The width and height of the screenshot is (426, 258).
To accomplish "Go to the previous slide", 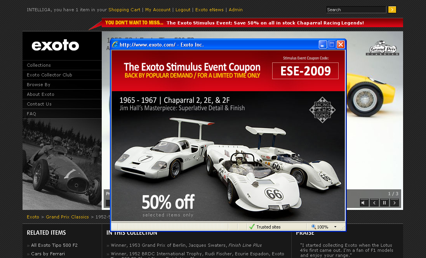I will click(374, 203).
